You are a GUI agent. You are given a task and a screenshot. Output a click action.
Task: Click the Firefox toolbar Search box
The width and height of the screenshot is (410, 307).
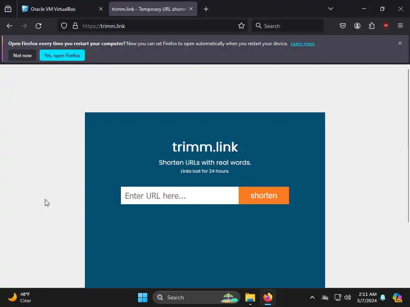[288, 26]
